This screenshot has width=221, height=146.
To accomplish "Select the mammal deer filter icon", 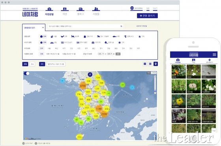I will point(73,36).
